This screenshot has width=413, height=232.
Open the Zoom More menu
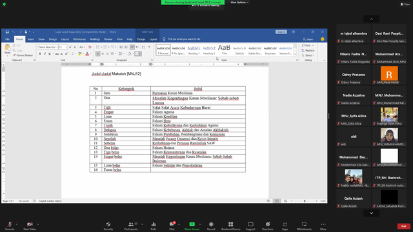323,226
